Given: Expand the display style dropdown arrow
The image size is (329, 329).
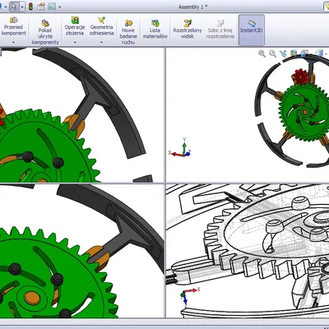Looking at the screenshot, I should click(x=326, y=53).
